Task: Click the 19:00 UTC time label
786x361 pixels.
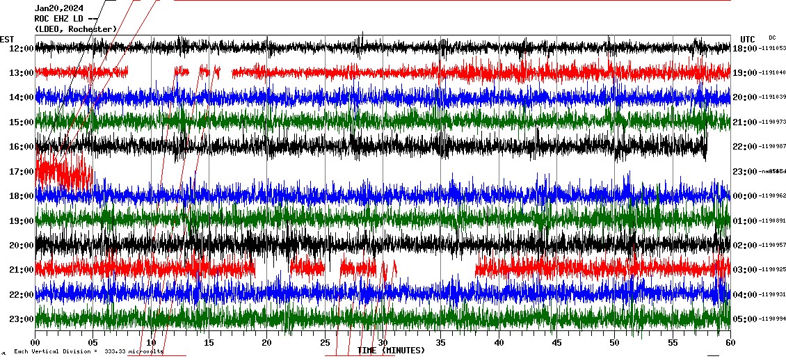Action: pyautogui.click(x=745, y=73)
